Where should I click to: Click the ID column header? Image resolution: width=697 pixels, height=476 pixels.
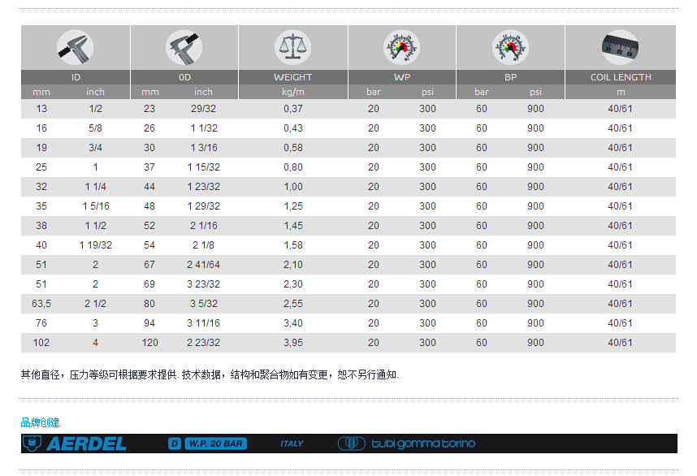click(x=76, y=77)
